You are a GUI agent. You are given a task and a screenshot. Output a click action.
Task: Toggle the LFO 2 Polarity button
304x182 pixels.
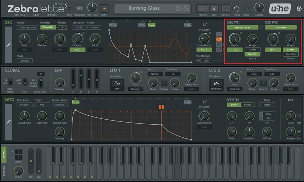pyautogui.click(x=263, y=83)
